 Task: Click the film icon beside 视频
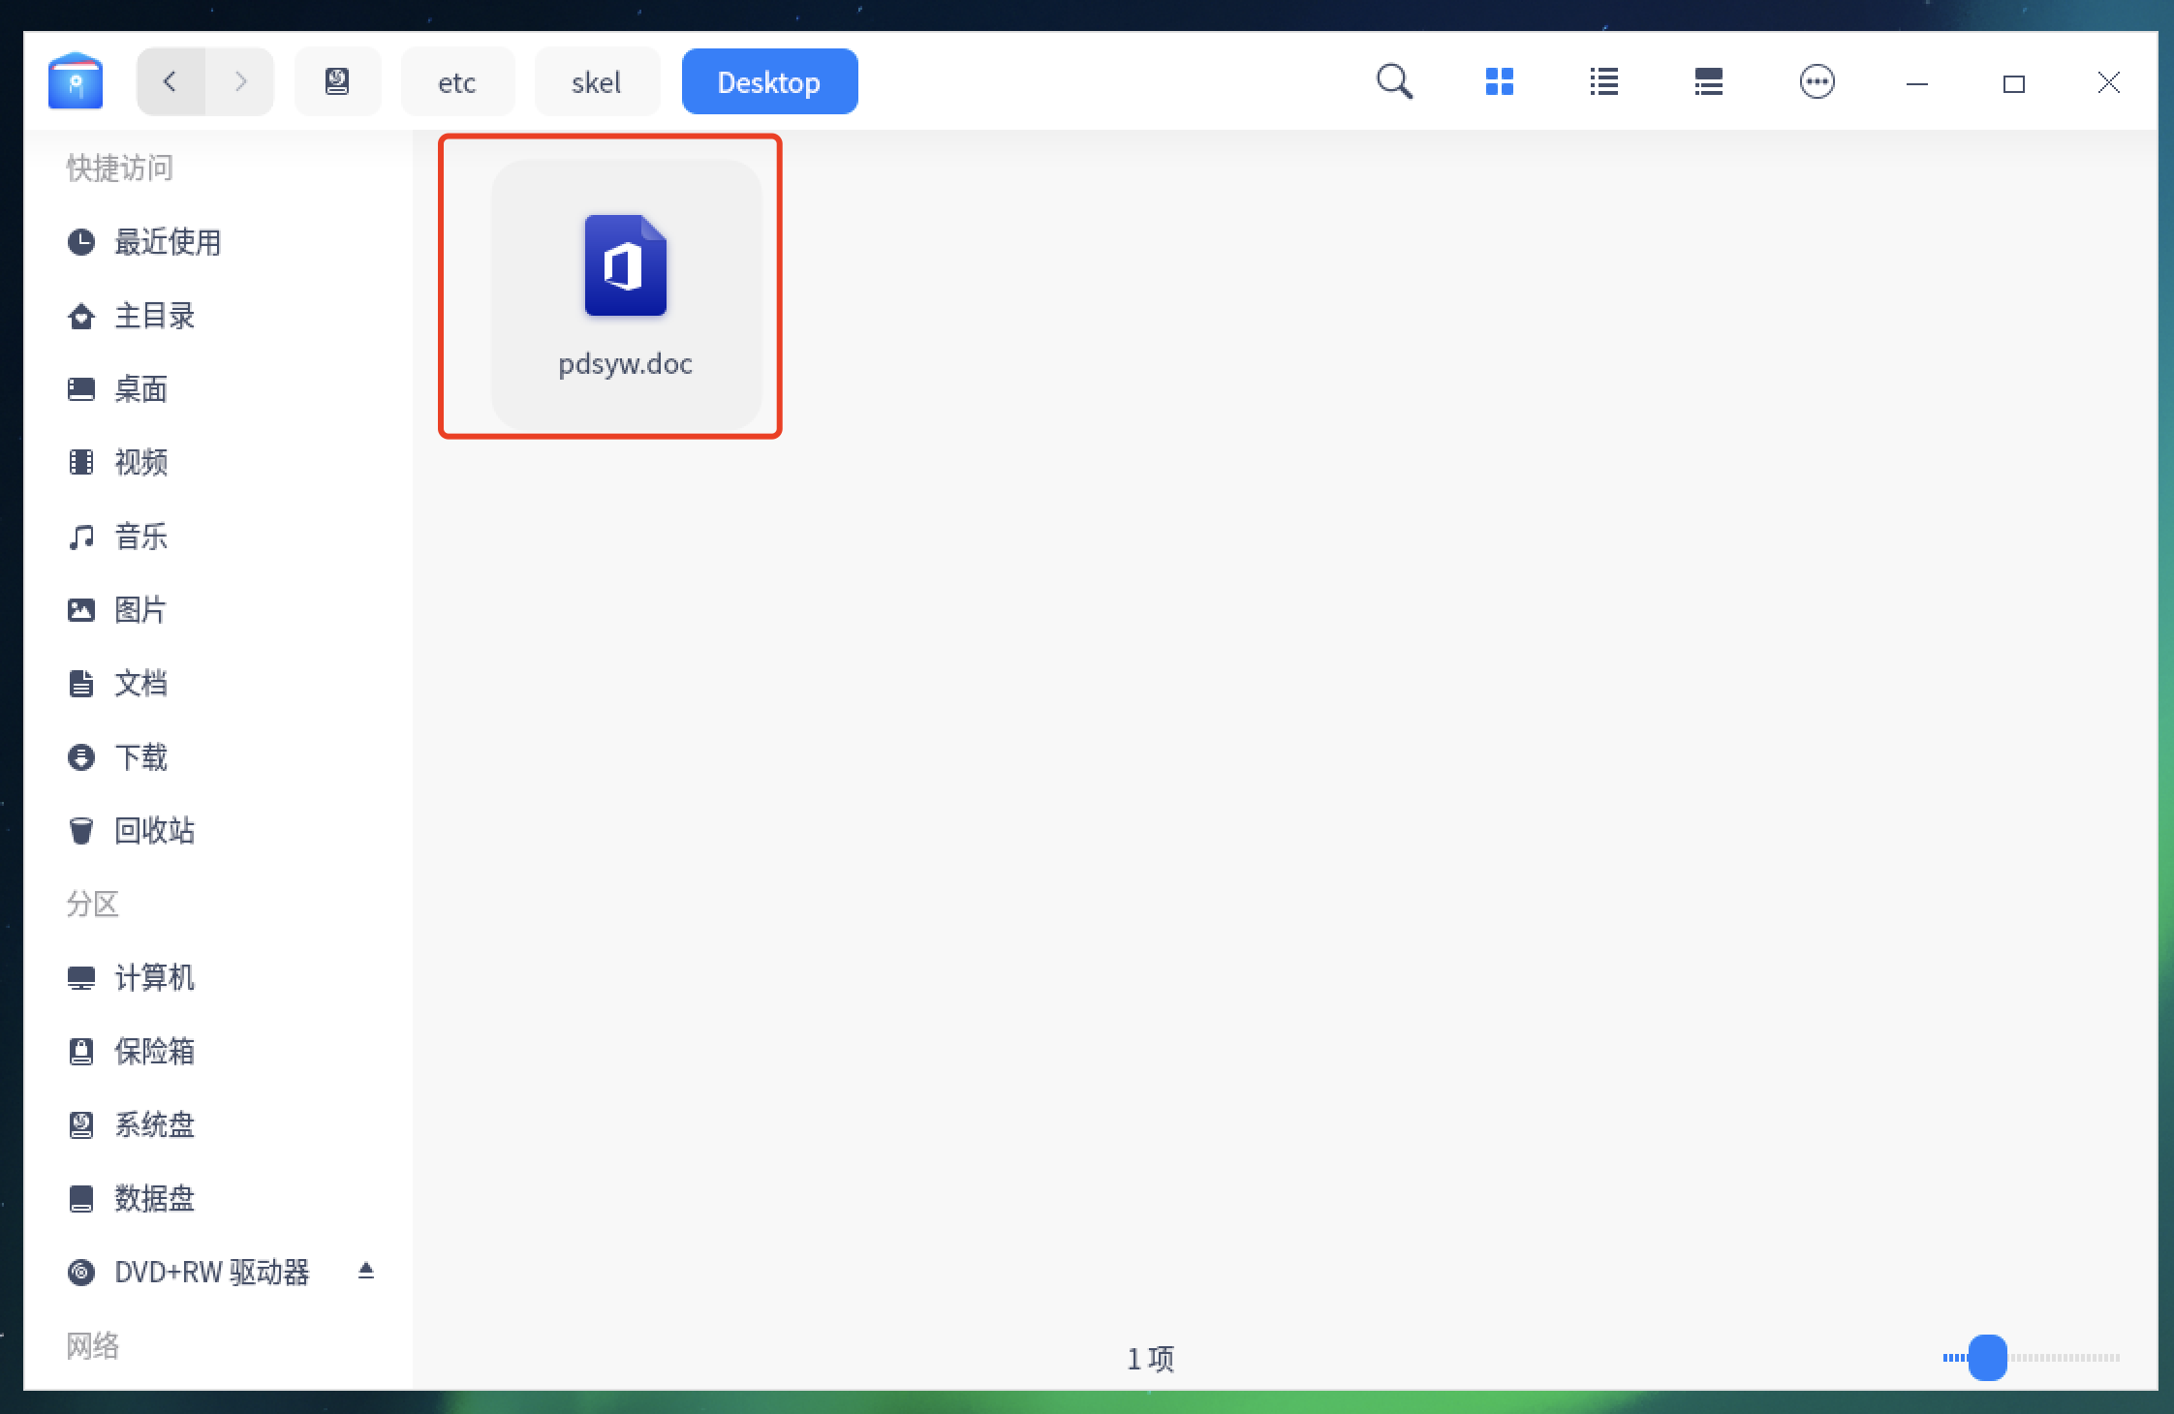pyautogui.click(x=81, y=463)
